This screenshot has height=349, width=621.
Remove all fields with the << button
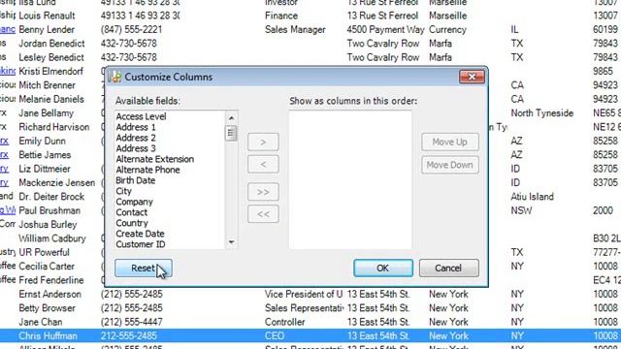click(263, 214)
